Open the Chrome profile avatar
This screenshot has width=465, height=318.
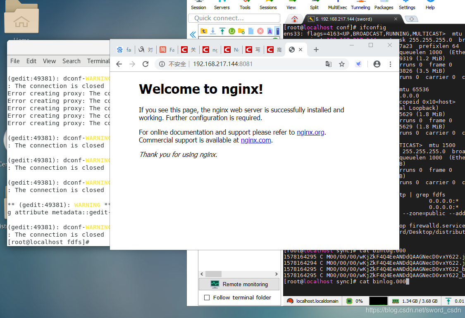coord(377,64)
